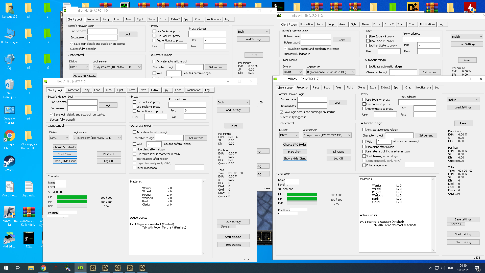Open the Alincak 2018 archive icon
Image resolution: width=485 pixels, height=273 pixels.
point(29,216)
